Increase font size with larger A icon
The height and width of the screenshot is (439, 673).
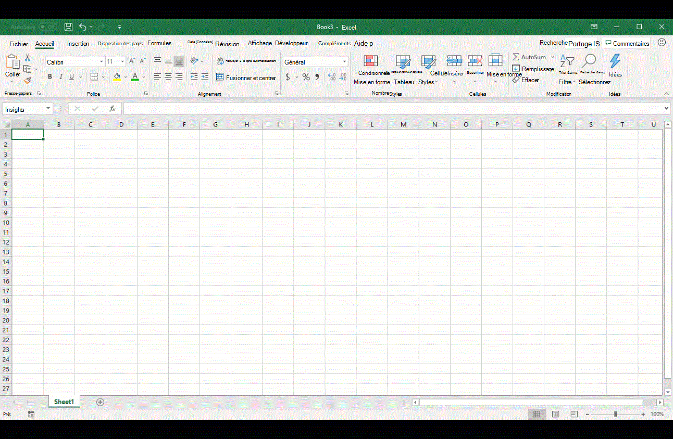point(132,61)
